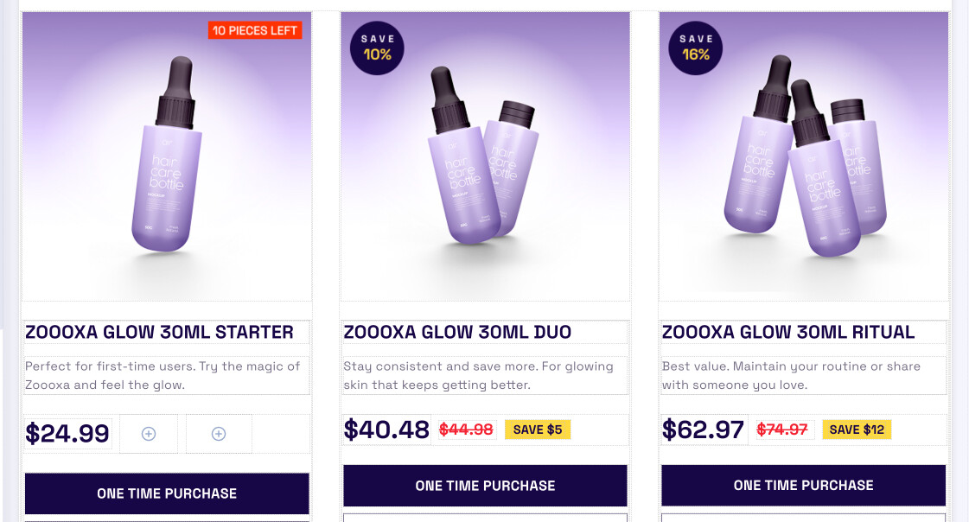This screenshot has width=969, height=522.
Task: Select the $24.99 price text
Action: 67,433
